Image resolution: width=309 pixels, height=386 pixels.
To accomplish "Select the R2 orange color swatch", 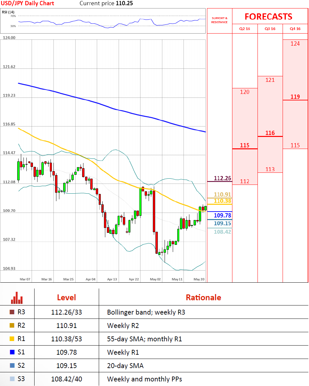I will pyautogui.click(x=12, y=325).
